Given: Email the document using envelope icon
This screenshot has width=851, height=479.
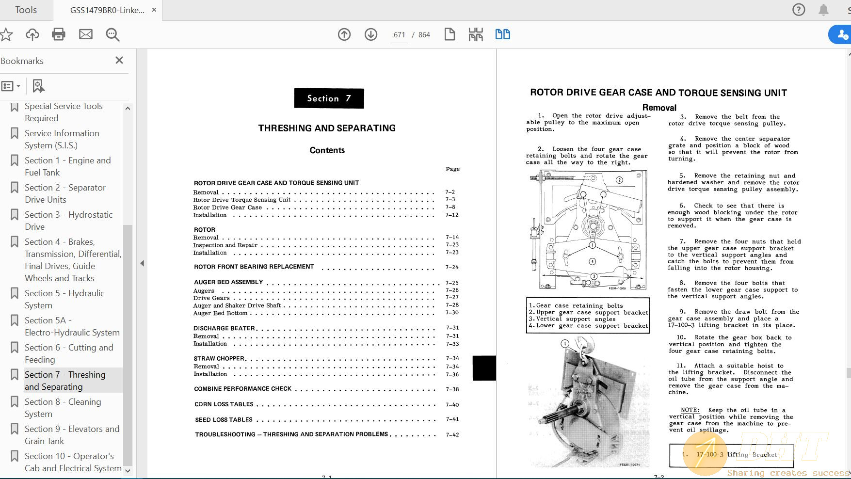Looking at the screenshot, I should pyautogui.click(x=85, y=34).
